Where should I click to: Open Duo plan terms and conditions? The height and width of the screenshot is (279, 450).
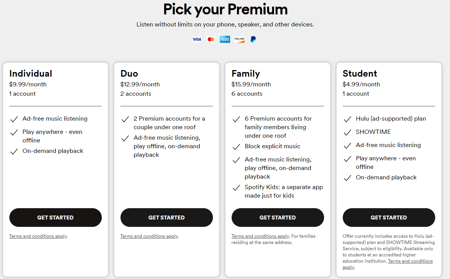tap(149, 236)
